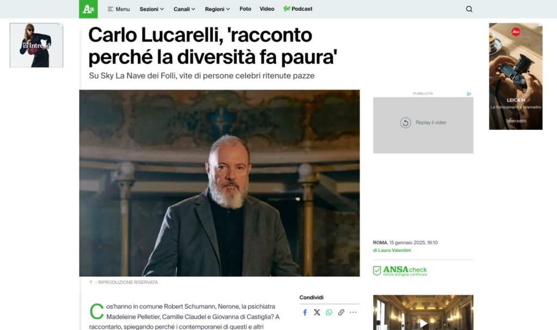Go to the Foto section

(245, 9)
